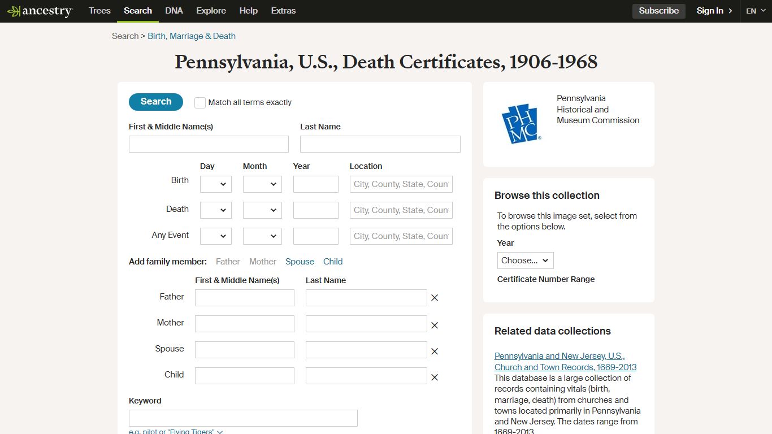
Task: Click the blue Search button
Action: point(156,102)
